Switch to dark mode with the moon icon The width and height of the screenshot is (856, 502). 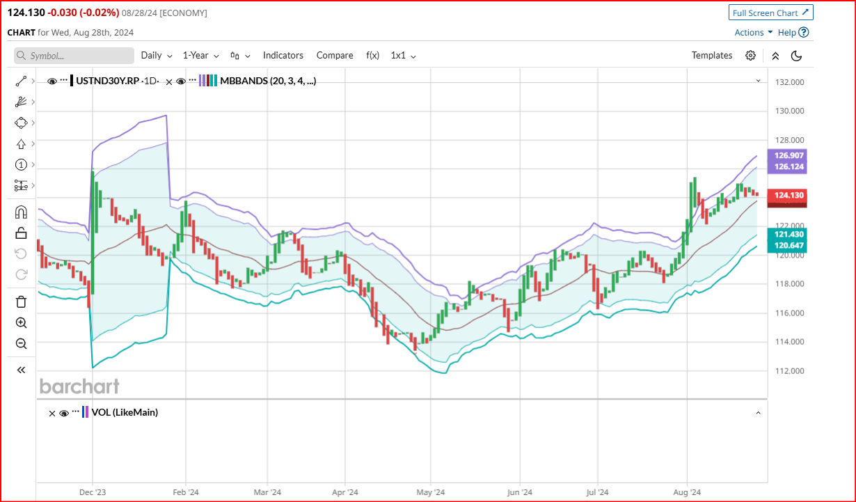796,55
